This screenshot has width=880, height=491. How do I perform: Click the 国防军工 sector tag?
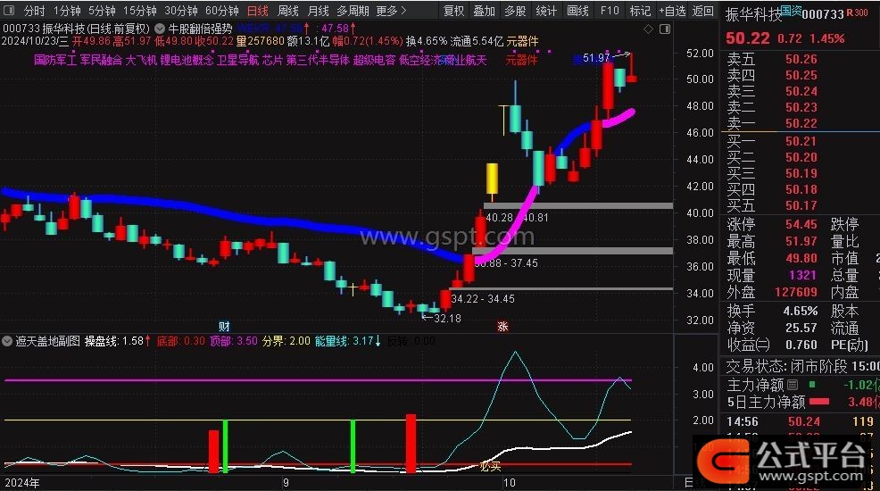[55, 60]
